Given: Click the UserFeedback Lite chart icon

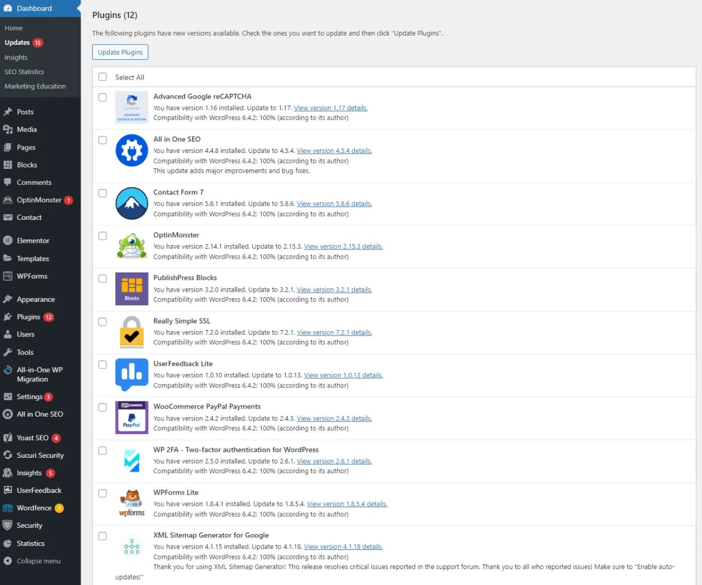Looking at the screenshot, I should [132, 374].
